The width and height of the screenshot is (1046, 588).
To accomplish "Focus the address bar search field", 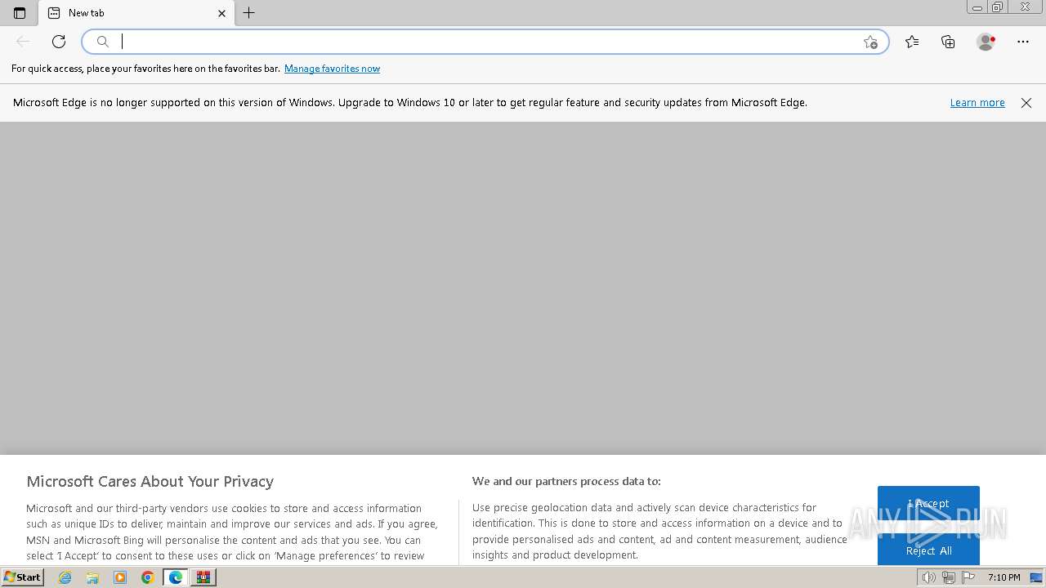I will pos(485,42).
